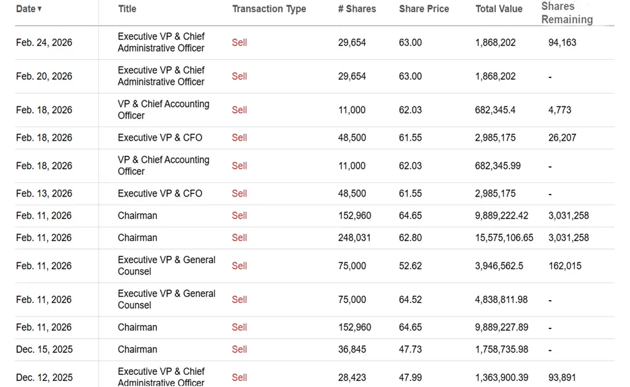The width and height of the screenshot is (630, 387).
Task: Click the 94,163 shares remaining cell
Action: tap(562, 42)
